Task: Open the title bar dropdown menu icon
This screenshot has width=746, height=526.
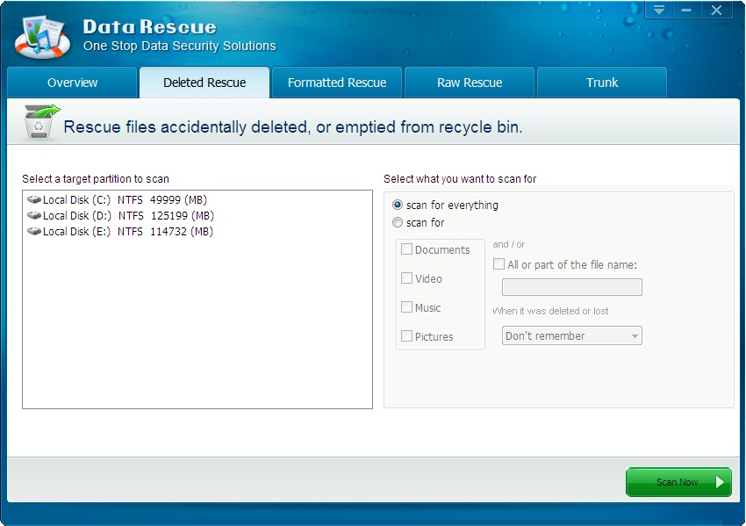Action: [x=659, y=11]
